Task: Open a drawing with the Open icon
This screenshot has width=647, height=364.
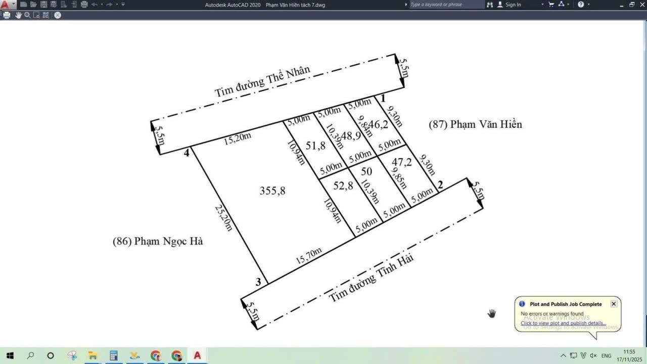Action: click(32, 4)
